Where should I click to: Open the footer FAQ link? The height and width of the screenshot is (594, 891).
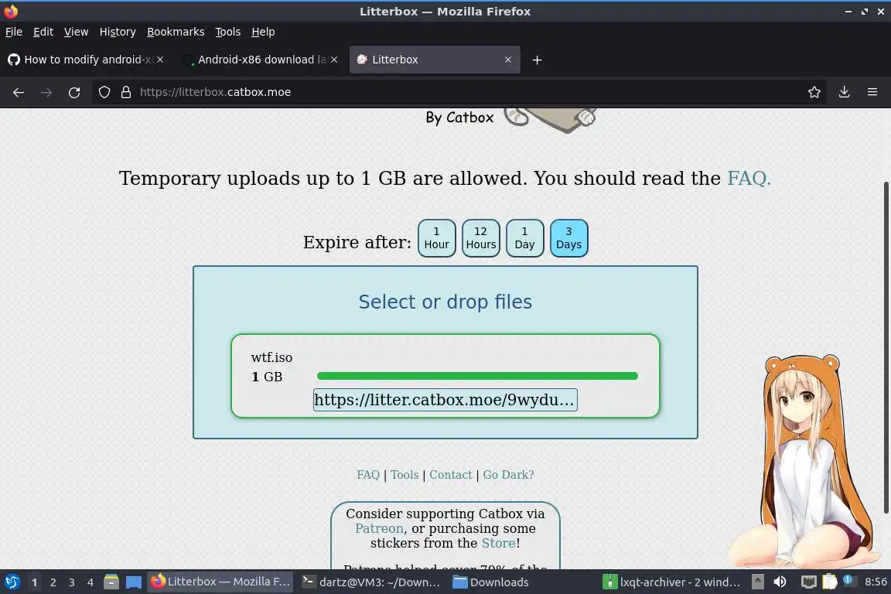tap(367, 475)
